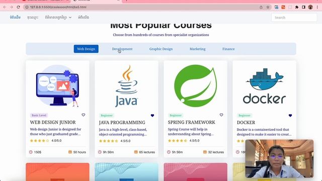322x181 pixels.
Task: Click the clock icon beside 5h 56m
Action: (x=169, y=152)
